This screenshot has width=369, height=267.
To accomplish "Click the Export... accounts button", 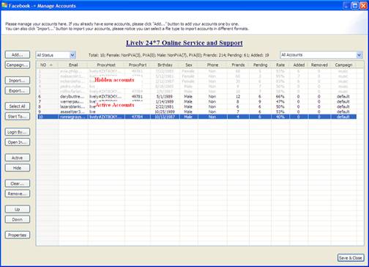I will tap(18, 90).
